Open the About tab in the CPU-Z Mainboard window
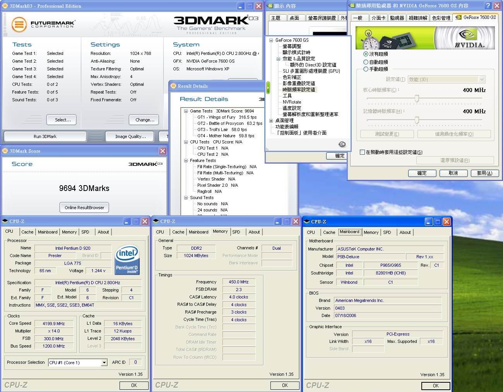The width and height of the screenshot is (503, 392). click(405, 232)
